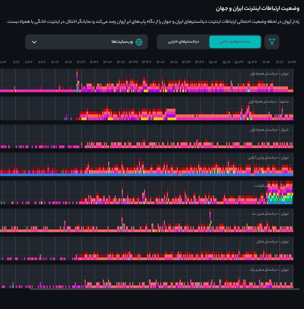304x309 pixels.
Task: Expand the dropdown using its chevron arrow
Action: point(34,42)
